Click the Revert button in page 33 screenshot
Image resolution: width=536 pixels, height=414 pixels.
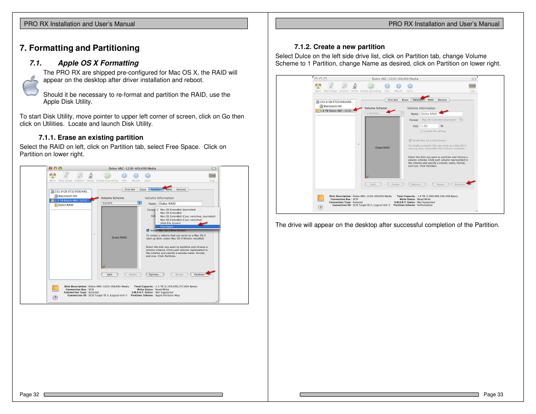[x=441, y=184]
